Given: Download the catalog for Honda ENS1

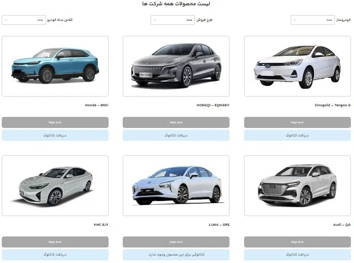Looking at the screenshot, I should pyautogui.click(x=55, y=135).
